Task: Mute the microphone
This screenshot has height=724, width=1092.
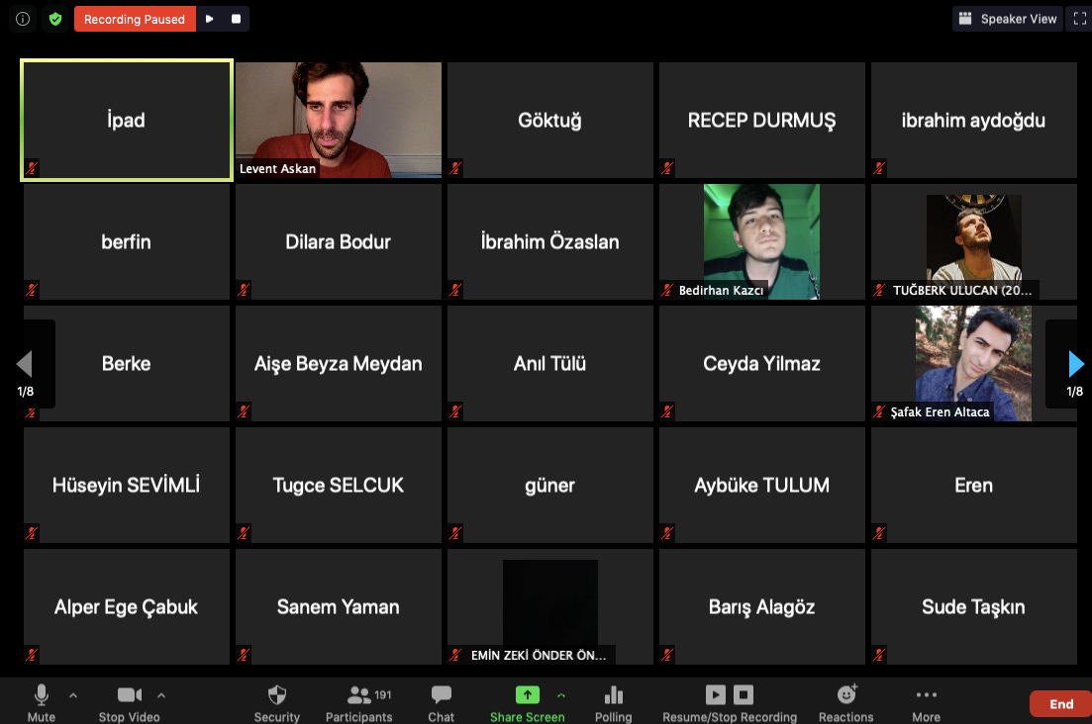Action: [x=42, y=703]
